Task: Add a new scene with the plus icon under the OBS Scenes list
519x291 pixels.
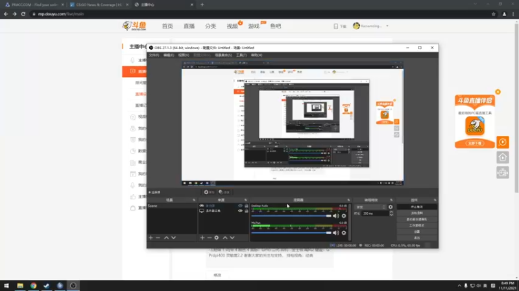Action: [x=151, y=237]
